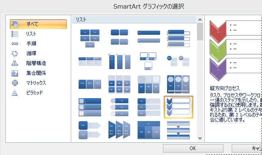Click the cycle icon beside 循環
The height and width of the screenshot is (155, 262).
[x=15, y=54]
